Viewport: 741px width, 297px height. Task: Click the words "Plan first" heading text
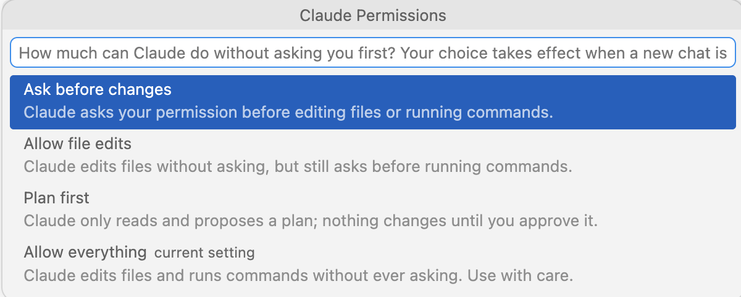[x=57, y=198]
